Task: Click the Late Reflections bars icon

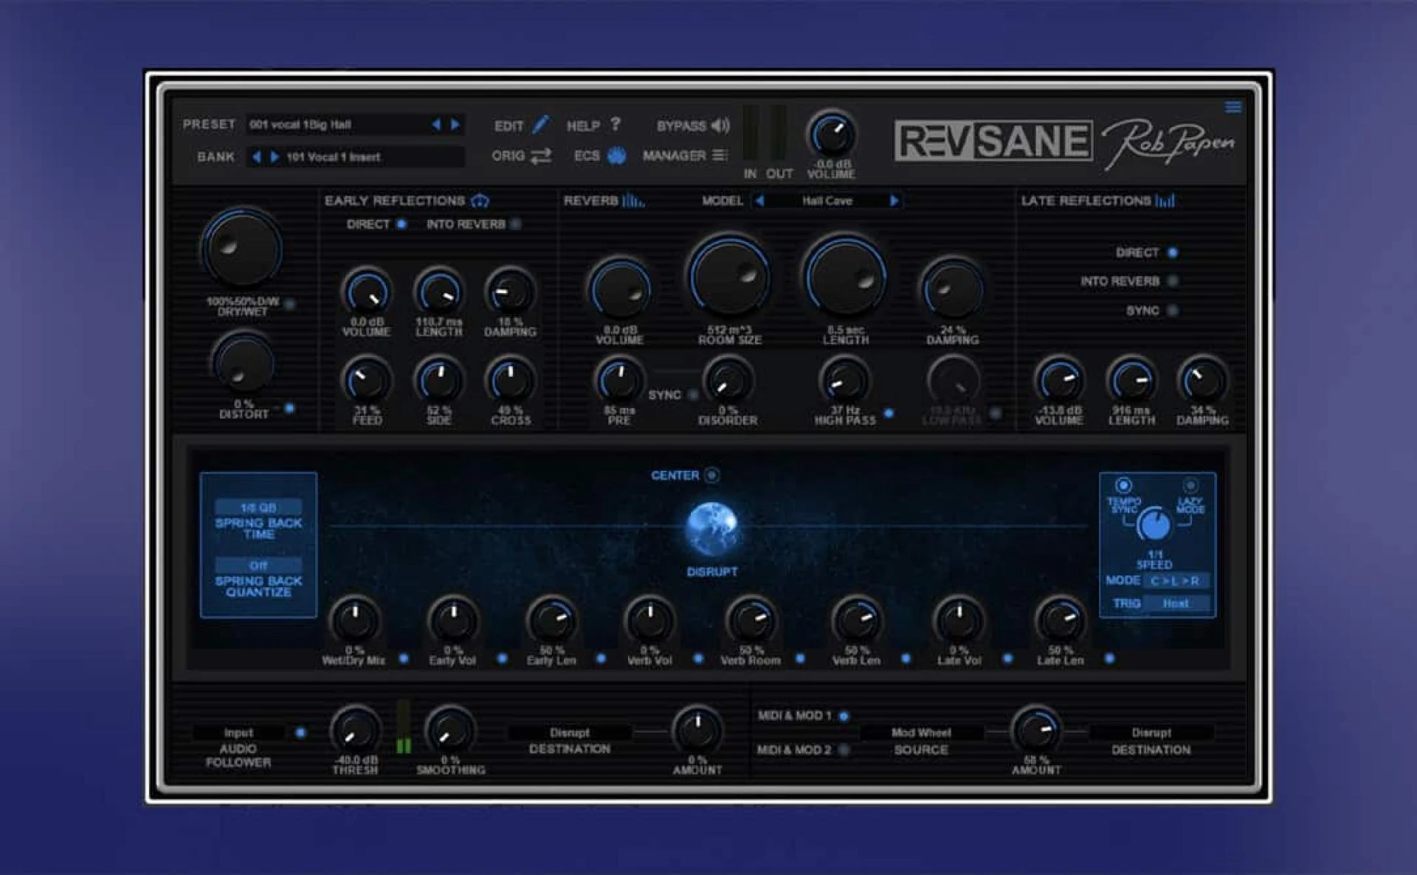Action: pyautogui.click(x=1165, y=201)
